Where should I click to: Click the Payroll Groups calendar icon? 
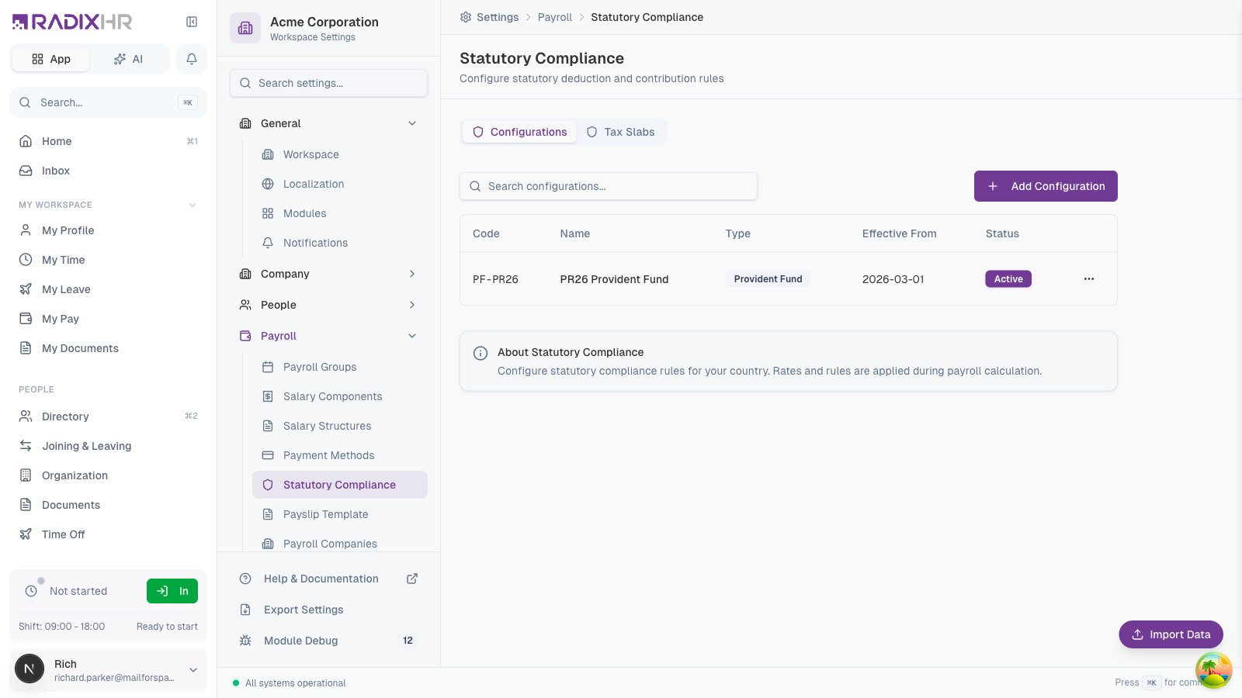click(268, 367)
